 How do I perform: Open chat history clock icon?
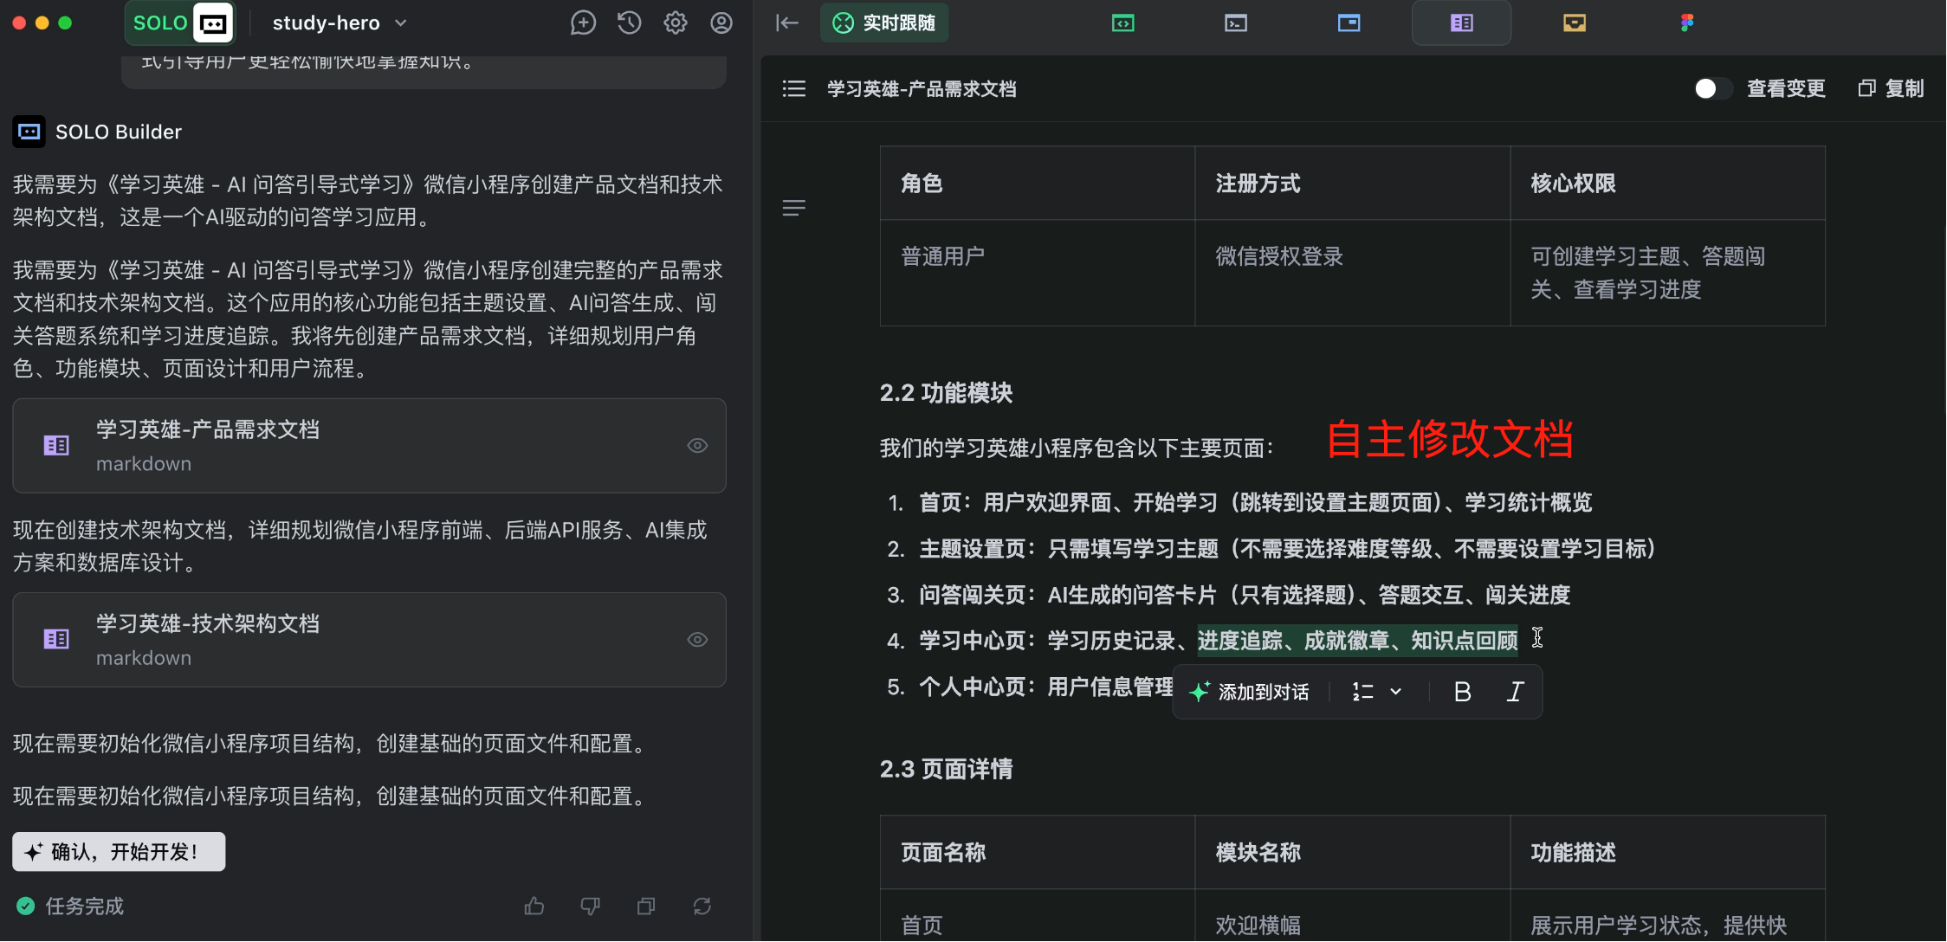630,23
